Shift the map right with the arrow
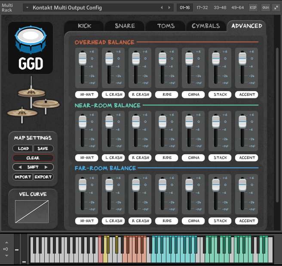 pos(51,167)
